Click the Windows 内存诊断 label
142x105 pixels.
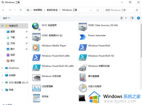51,76
